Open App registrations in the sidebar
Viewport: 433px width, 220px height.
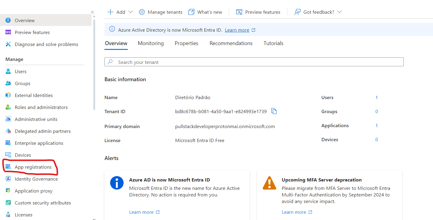(x=33, y=167)
